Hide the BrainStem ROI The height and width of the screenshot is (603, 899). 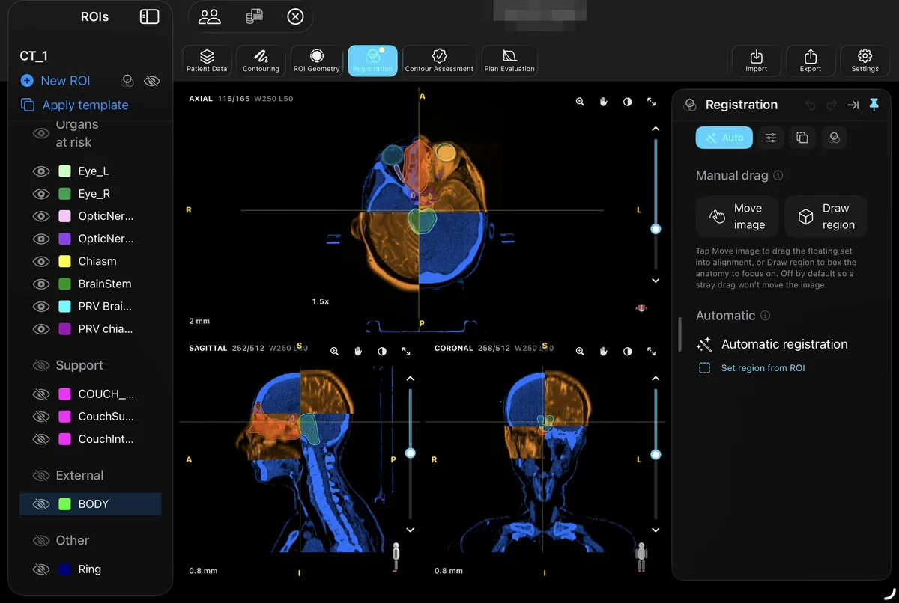point(40,284)
